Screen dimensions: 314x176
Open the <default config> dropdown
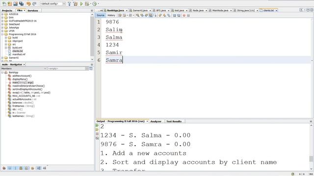click(x=52, y=3)
